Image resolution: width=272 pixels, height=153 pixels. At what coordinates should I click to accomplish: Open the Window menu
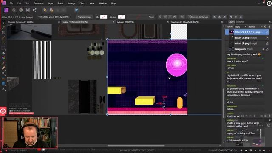[103, 3]
